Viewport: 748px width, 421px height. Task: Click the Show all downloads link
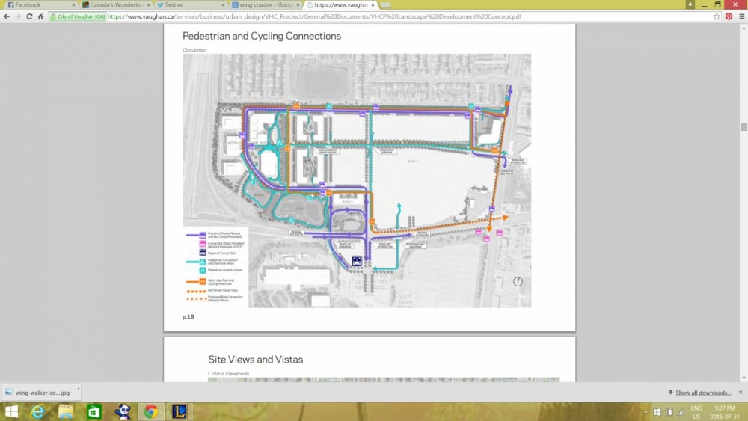(702, 393)
